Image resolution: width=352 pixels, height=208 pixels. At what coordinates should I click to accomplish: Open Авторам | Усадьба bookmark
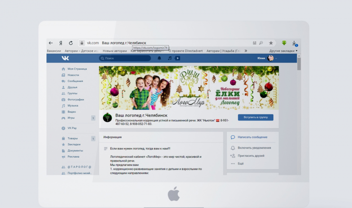point(223,51)
